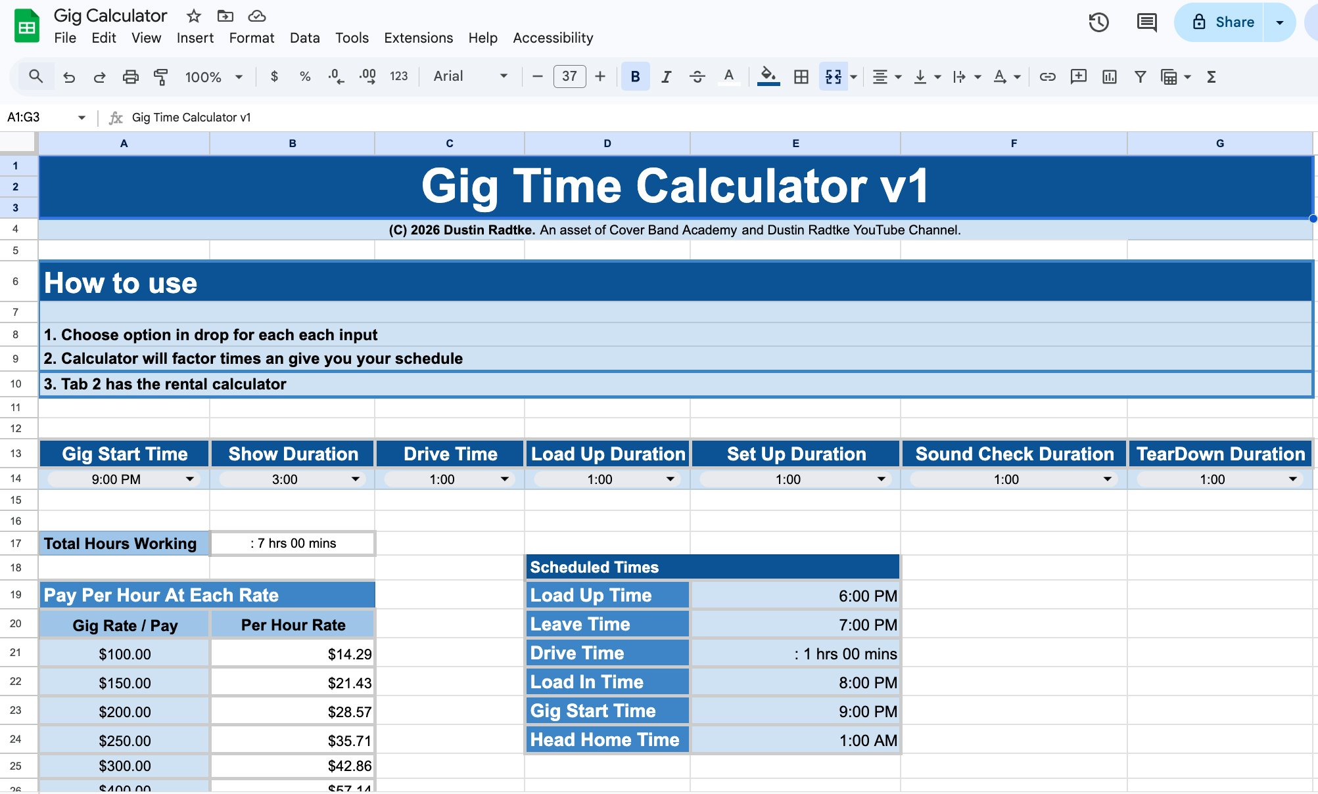The width and height of the screenshot is (1318, 794).
Task: Toggle merge cells button
Action: [833, 77]
